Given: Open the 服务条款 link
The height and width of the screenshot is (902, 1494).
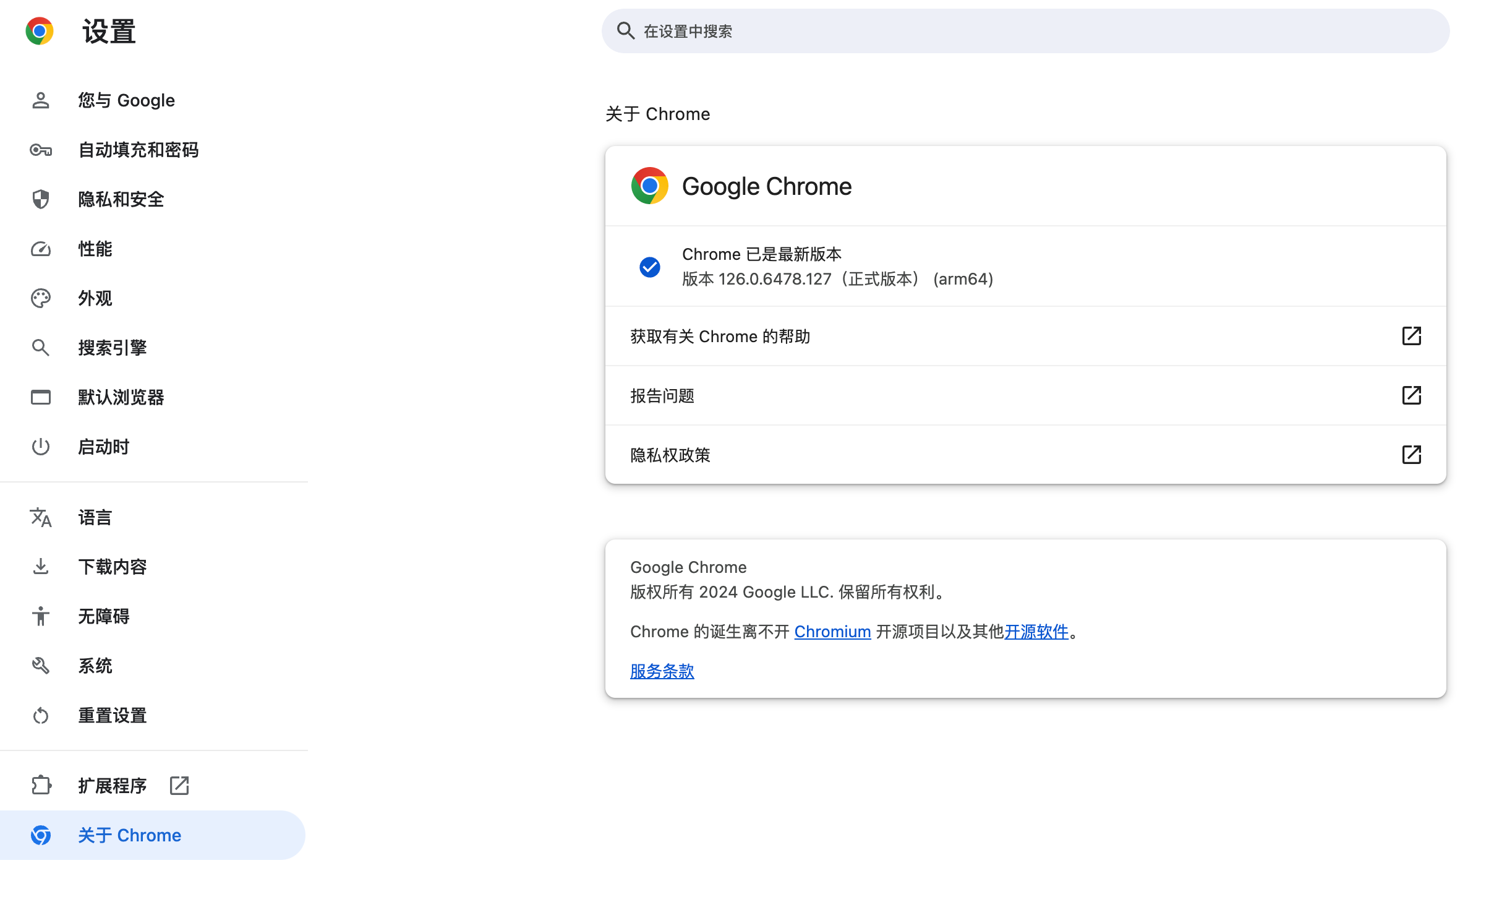Looking at the screenshot, I should [x=662, y=671].
